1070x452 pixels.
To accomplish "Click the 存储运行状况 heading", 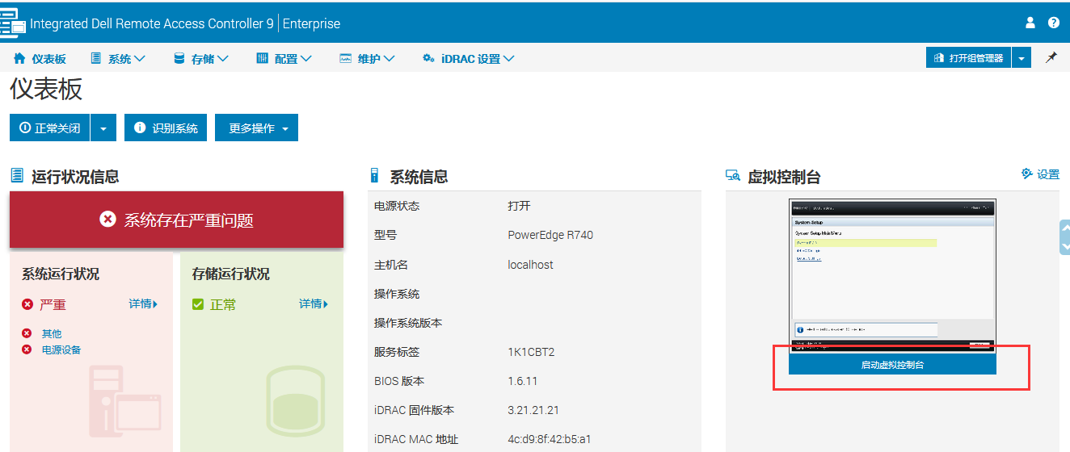I will 231,274.
